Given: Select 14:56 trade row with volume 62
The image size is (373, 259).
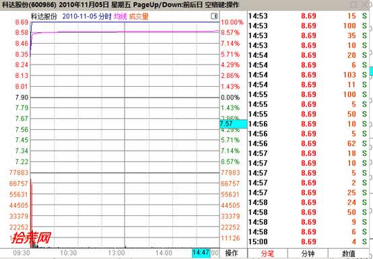Looking at the screenshot, I should pyautogui.click(x=308, y=143).
